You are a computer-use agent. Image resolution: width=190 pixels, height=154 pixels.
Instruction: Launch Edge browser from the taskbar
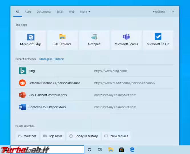[132, 150]
